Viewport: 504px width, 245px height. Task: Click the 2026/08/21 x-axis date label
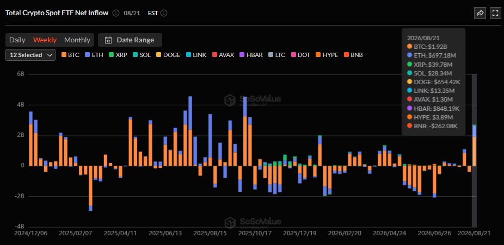474,233
